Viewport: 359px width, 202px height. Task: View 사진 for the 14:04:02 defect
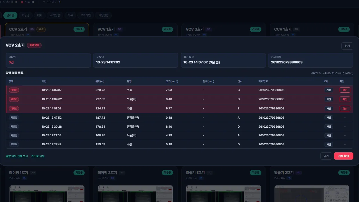coord(329,99)
